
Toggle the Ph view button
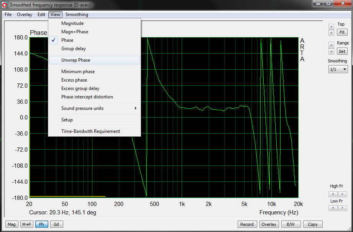point(42,224)
